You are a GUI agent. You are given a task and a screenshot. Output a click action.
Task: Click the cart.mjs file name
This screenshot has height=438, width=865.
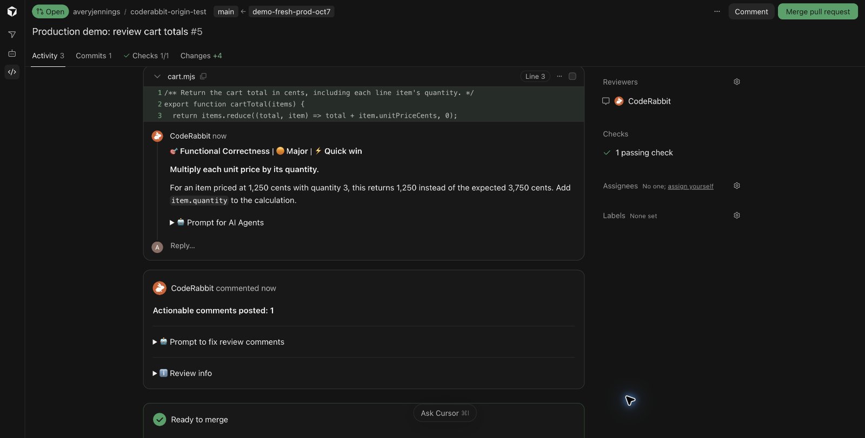tap(181, 77)
